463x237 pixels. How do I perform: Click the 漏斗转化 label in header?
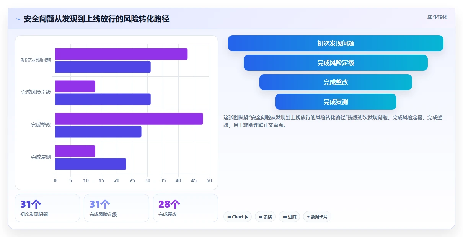(x=437, y=17)
